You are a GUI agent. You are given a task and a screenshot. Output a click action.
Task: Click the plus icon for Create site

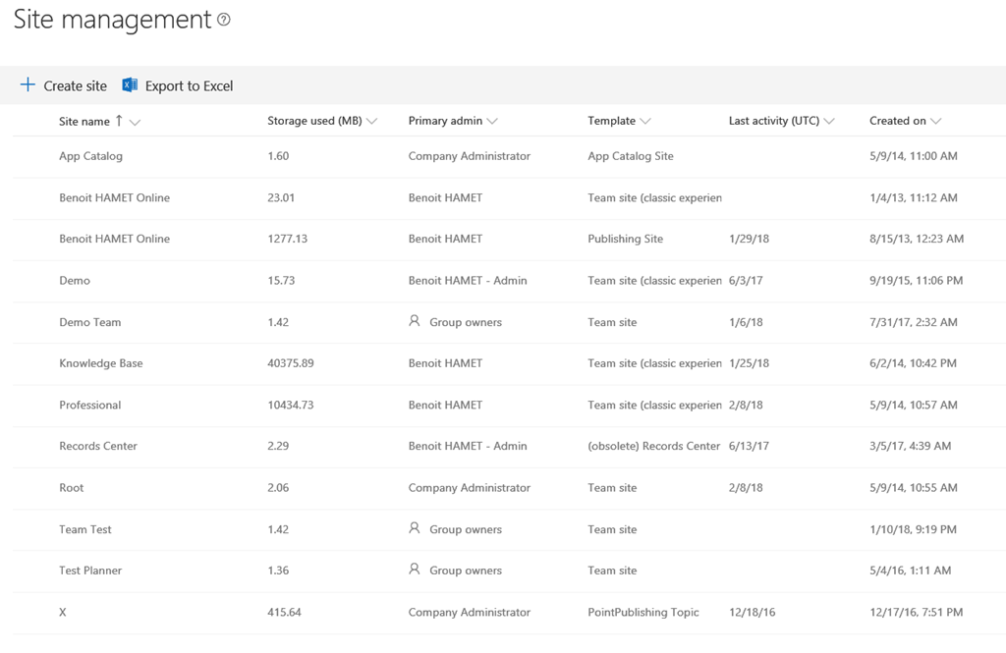coord(28,85)
